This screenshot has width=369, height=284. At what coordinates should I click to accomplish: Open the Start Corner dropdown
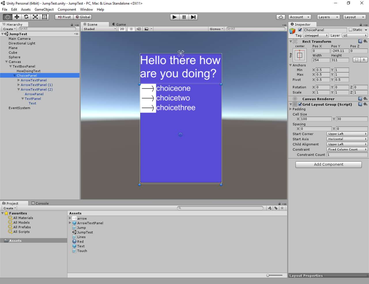coord(347,134)
